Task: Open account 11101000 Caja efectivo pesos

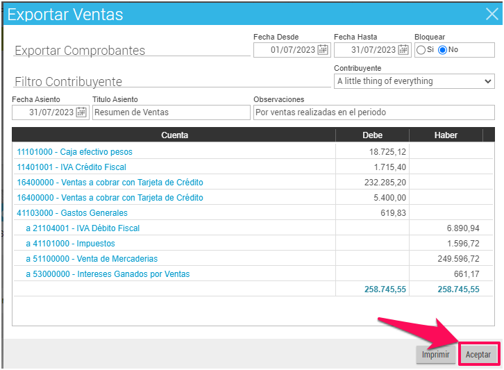Action: click(74, 152)
